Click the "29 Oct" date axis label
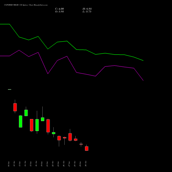The width and height of the screenshot is (172, 172). click(80, 164)
